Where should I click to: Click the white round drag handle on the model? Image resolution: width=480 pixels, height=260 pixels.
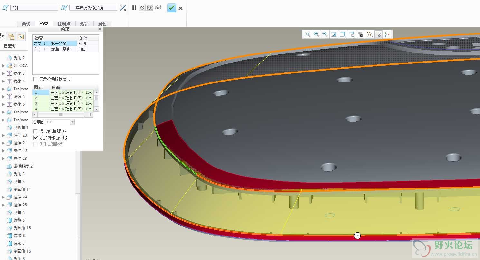(x=357, y=236)
